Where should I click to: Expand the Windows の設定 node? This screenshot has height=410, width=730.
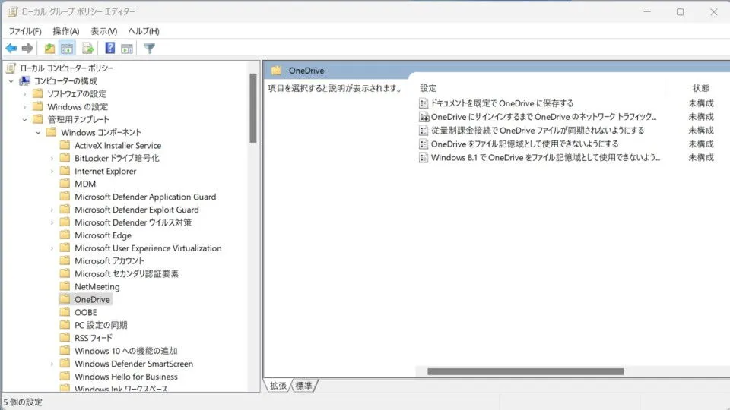pyautogui.click(x=24, y=107)
